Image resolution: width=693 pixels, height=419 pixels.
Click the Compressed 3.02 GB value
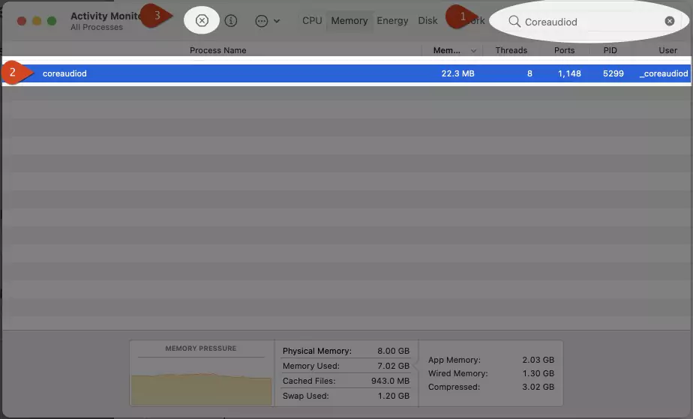click(x=538, y=387)
